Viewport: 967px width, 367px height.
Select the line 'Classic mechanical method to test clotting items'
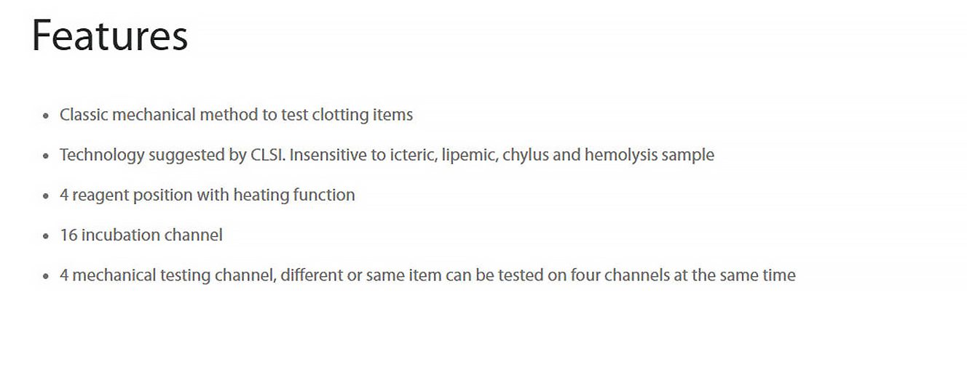click(x=236, y=115)
